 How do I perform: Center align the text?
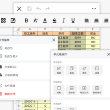point(96,20)
